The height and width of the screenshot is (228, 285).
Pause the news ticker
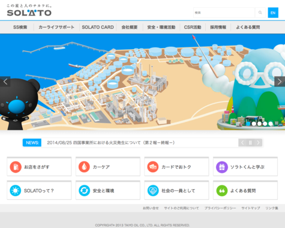(250, 143)
